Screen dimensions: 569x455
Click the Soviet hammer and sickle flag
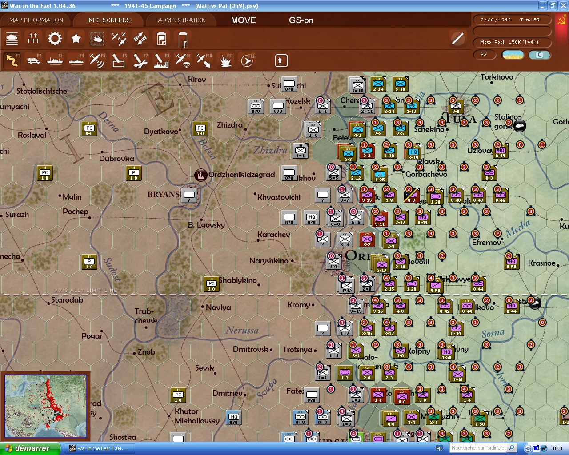[x=562, y=20]
